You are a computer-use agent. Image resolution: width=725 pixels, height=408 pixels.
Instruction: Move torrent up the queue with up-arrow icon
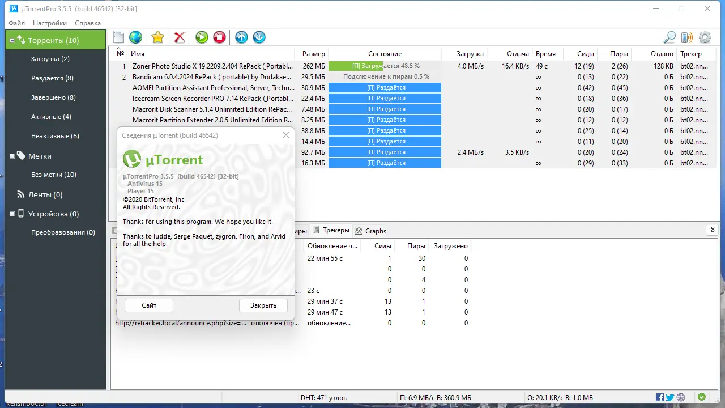241,37
